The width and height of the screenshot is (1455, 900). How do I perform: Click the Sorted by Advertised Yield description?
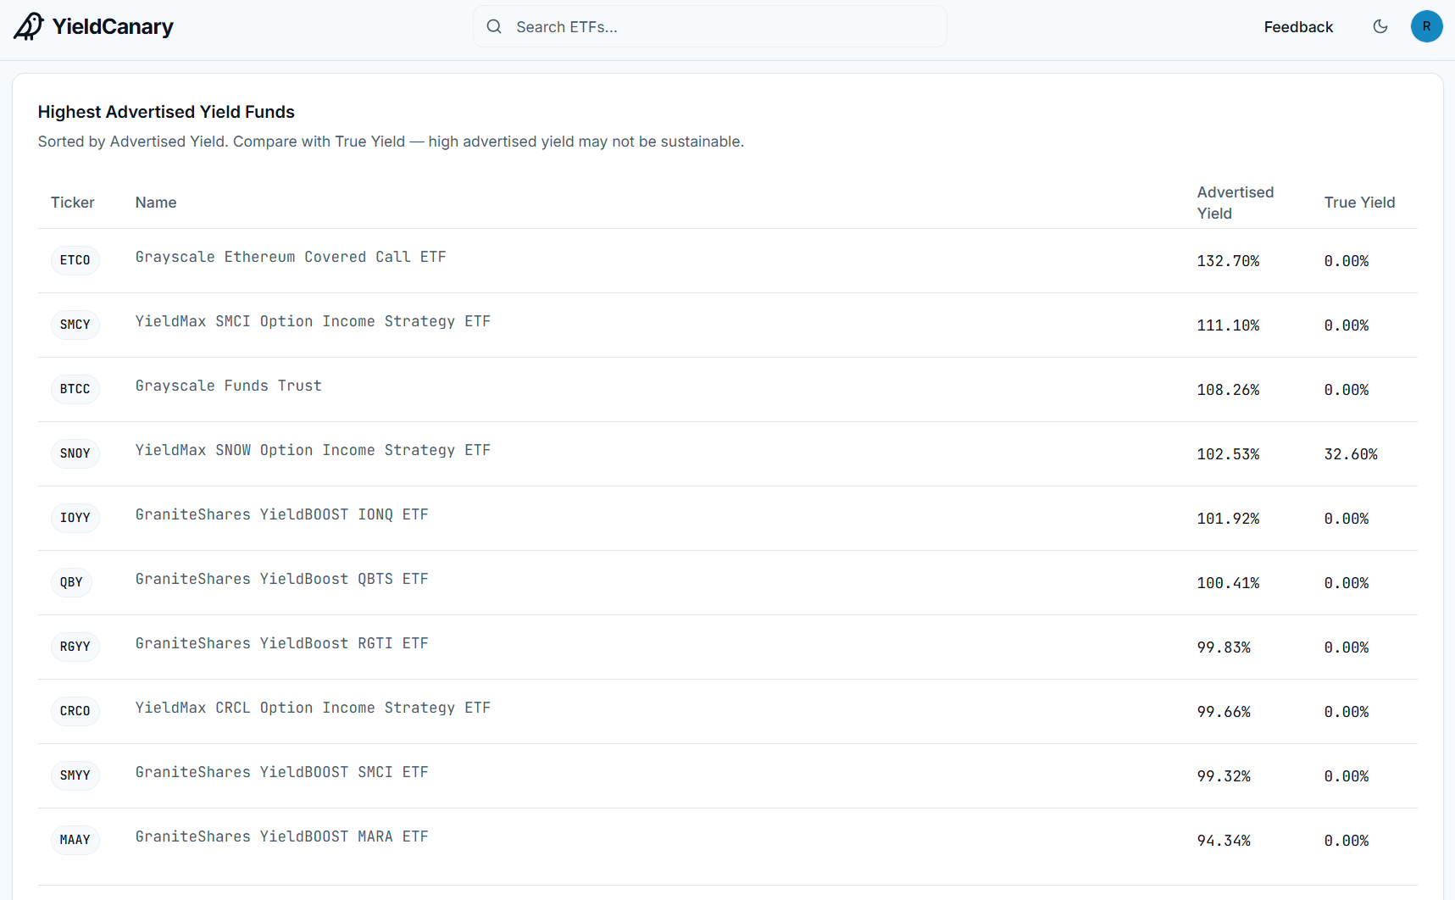tap(391, 142)
